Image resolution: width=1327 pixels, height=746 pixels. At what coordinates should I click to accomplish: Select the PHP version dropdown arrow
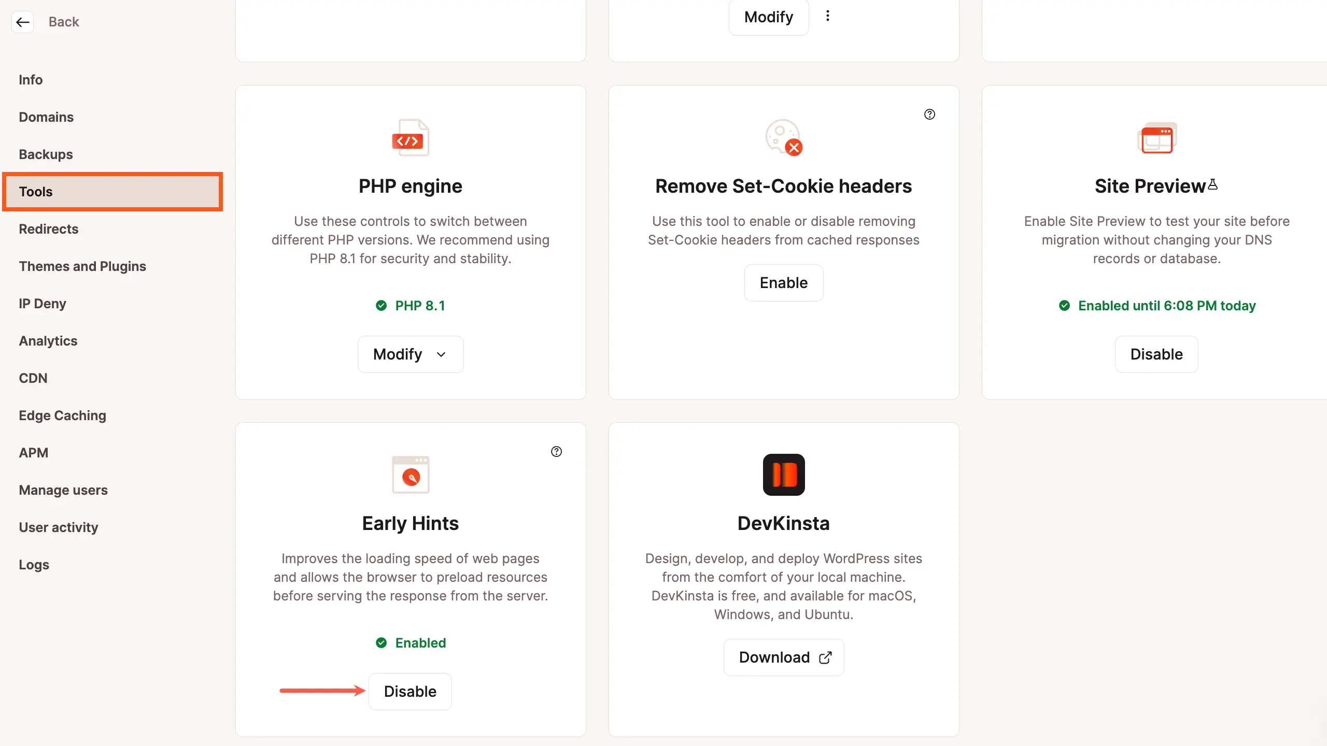coord(440,353)
